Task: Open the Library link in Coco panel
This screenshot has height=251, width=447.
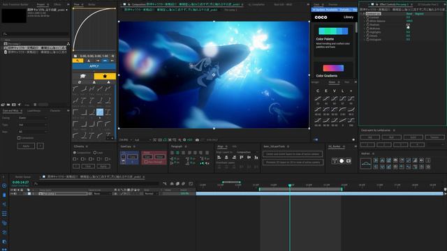Action: 349,17
